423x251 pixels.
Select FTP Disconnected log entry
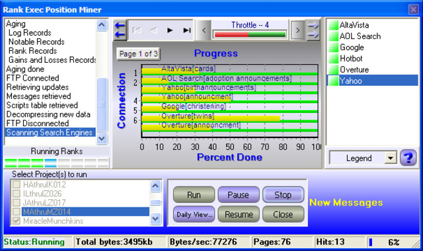click(x=38, y=124)
